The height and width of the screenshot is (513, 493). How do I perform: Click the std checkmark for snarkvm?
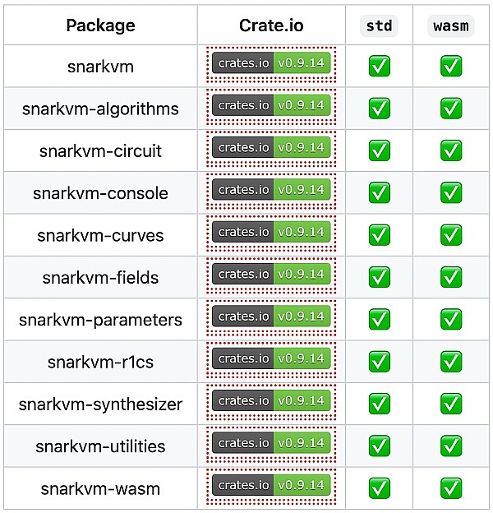pyautogui.click(x=379, y=66)
